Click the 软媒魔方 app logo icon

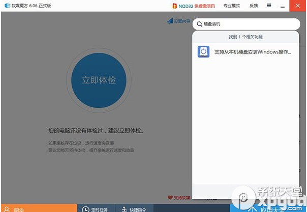[x=7, y=6]
